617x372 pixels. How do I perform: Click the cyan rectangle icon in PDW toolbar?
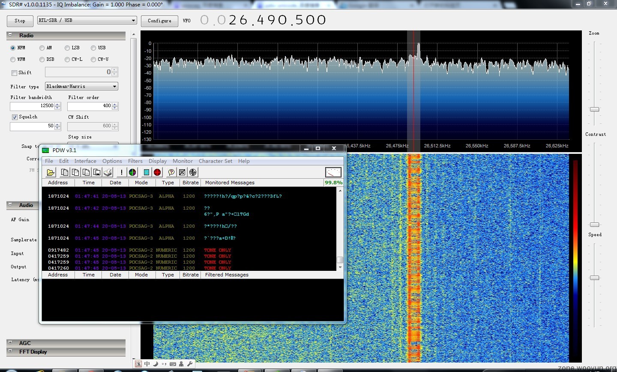[147, 172]
